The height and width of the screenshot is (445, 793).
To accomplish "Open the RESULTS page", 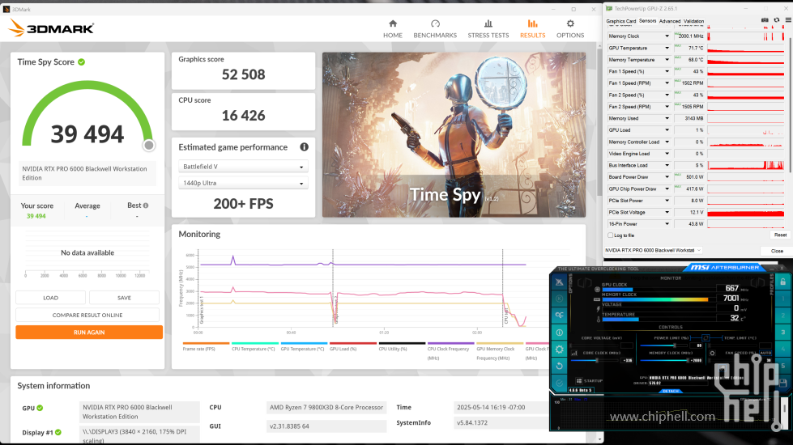I will (532, 29).
